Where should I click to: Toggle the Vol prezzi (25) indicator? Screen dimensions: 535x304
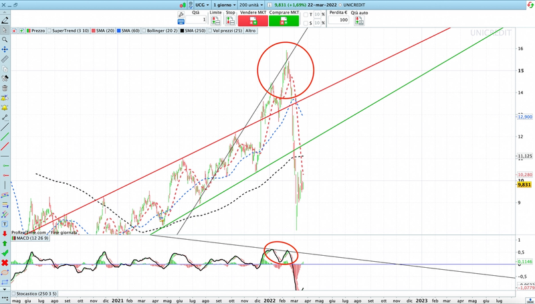tap(225, 31)
